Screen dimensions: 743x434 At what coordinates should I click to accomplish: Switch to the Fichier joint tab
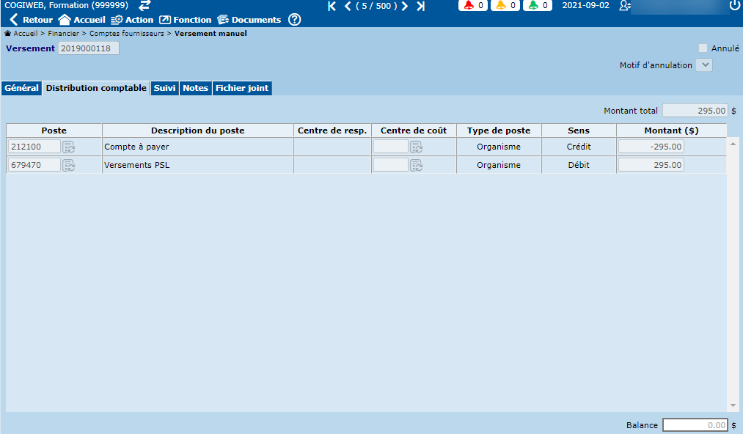coord(241,88)
